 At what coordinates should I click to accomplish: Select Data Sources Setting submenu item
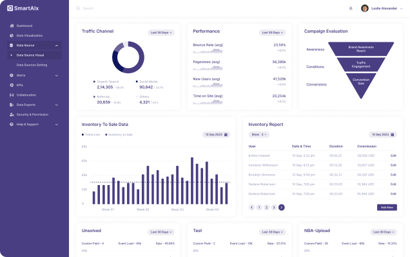[32, 65]
